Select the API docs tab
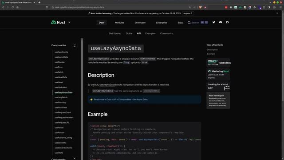 139,34
